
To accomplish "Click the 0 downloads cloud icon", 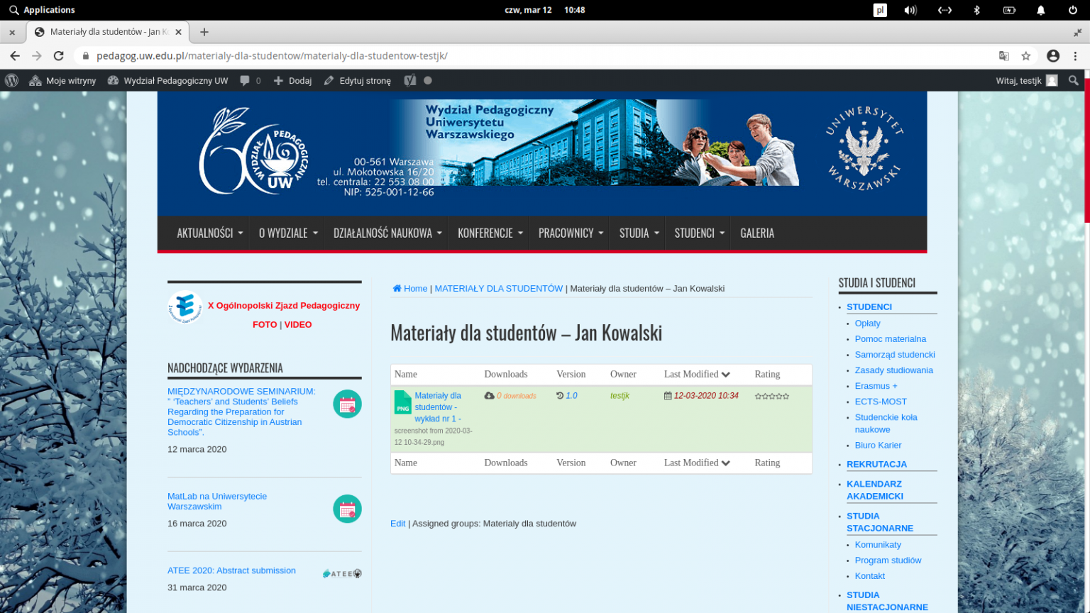I will point(490,396).
